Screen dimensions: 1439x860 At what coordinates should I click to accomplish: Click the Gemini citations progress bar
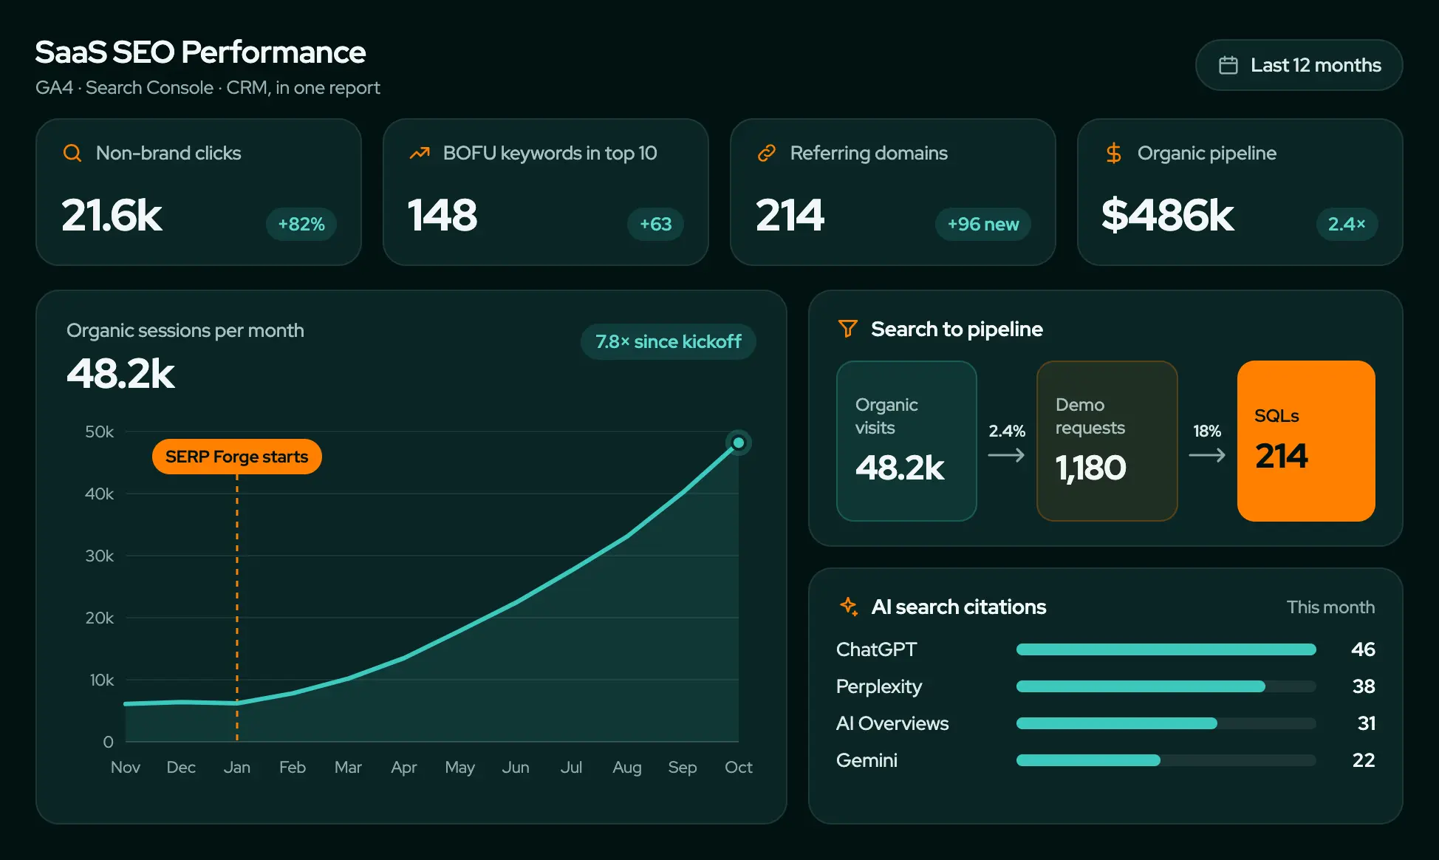1166,760
